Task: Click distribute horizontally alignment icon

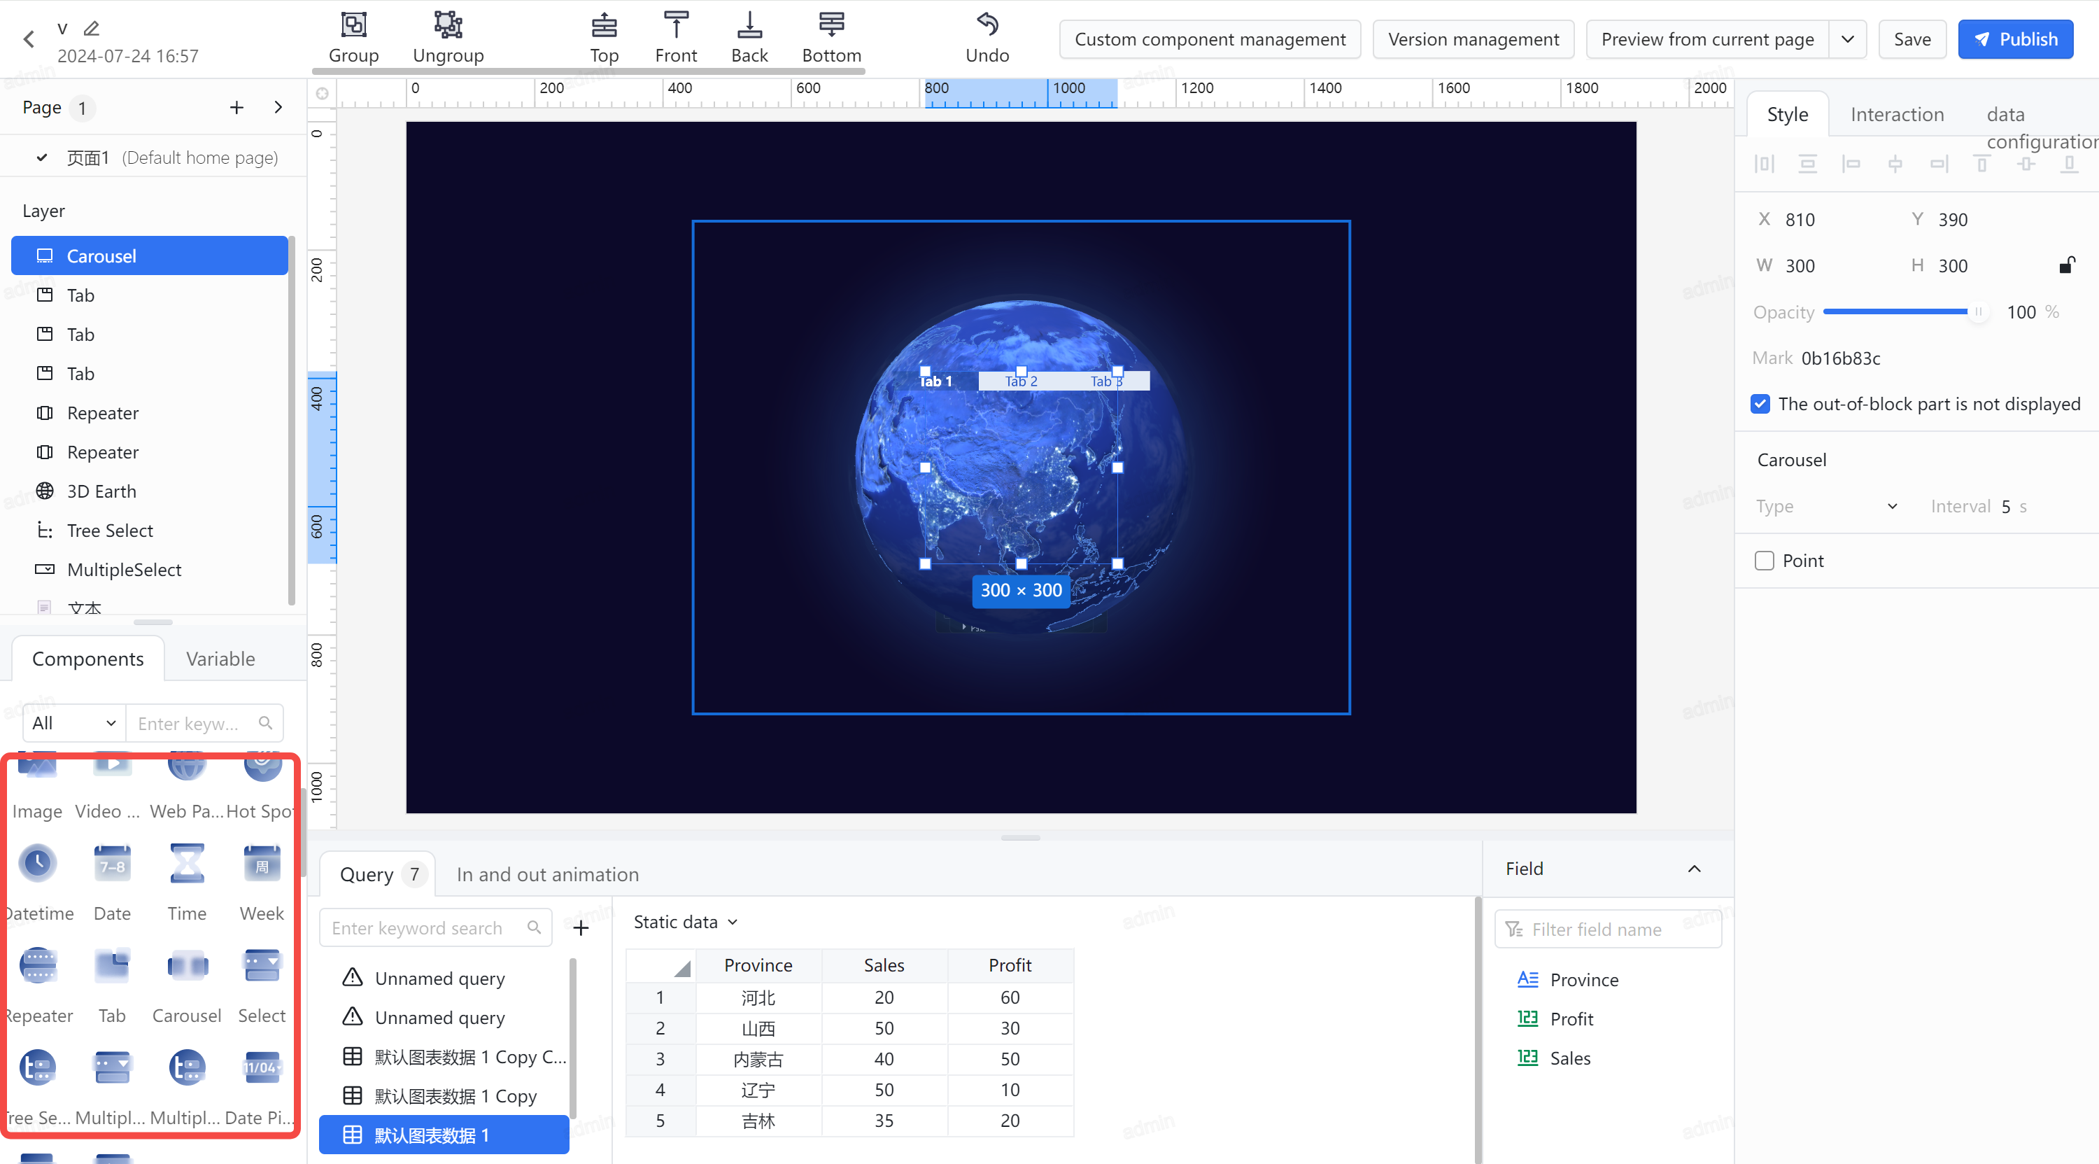Action: click(1764, 164)
